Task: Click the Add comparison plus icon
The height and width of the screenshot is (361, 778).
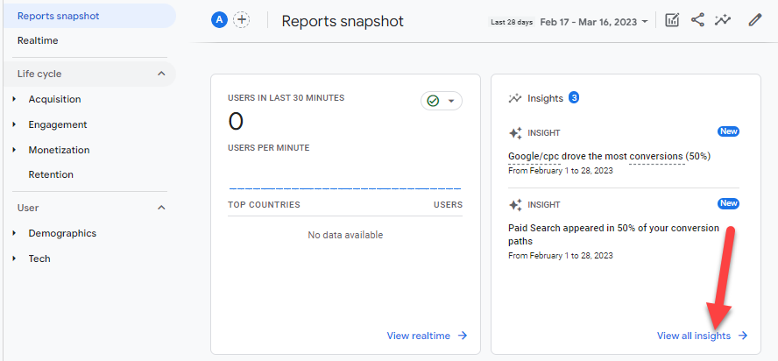Action: pos(241,20)
